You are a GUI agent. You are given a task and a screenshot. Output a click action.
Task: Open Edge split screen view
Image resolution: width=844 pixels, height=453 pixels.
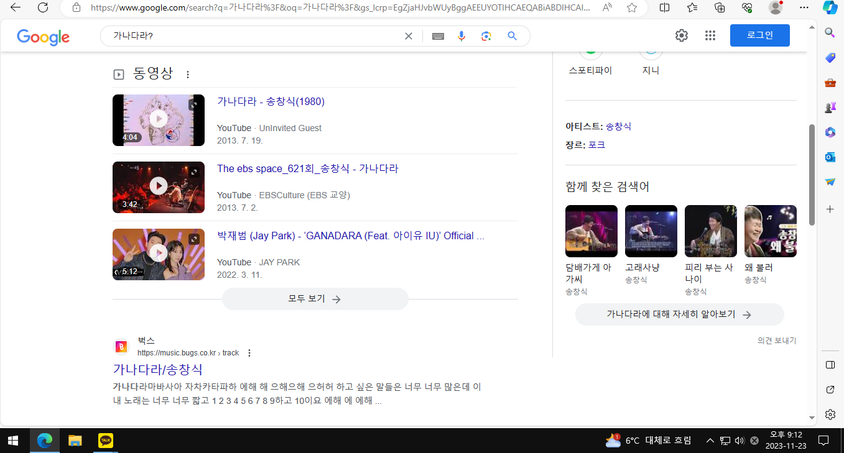pos(665,7)
